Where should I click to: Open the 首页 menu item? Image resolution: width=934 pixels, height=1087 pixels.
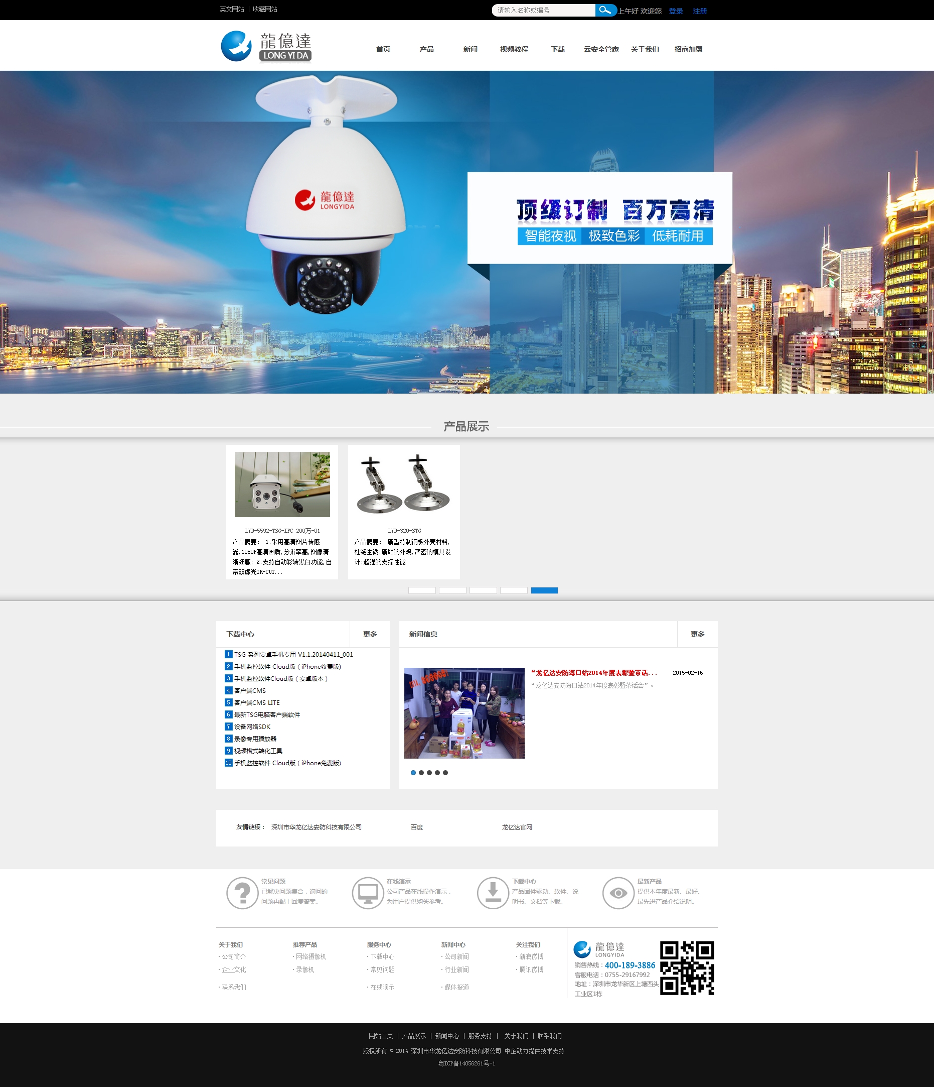click(383, 49)
